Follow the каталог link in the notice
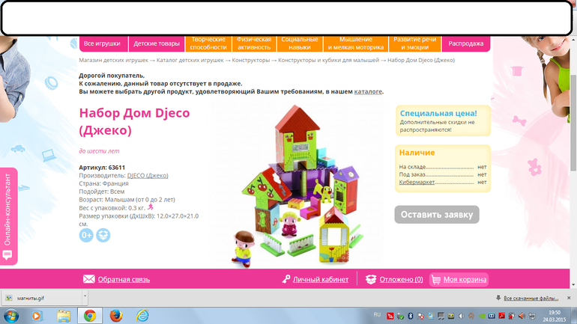 pos(368,91)
